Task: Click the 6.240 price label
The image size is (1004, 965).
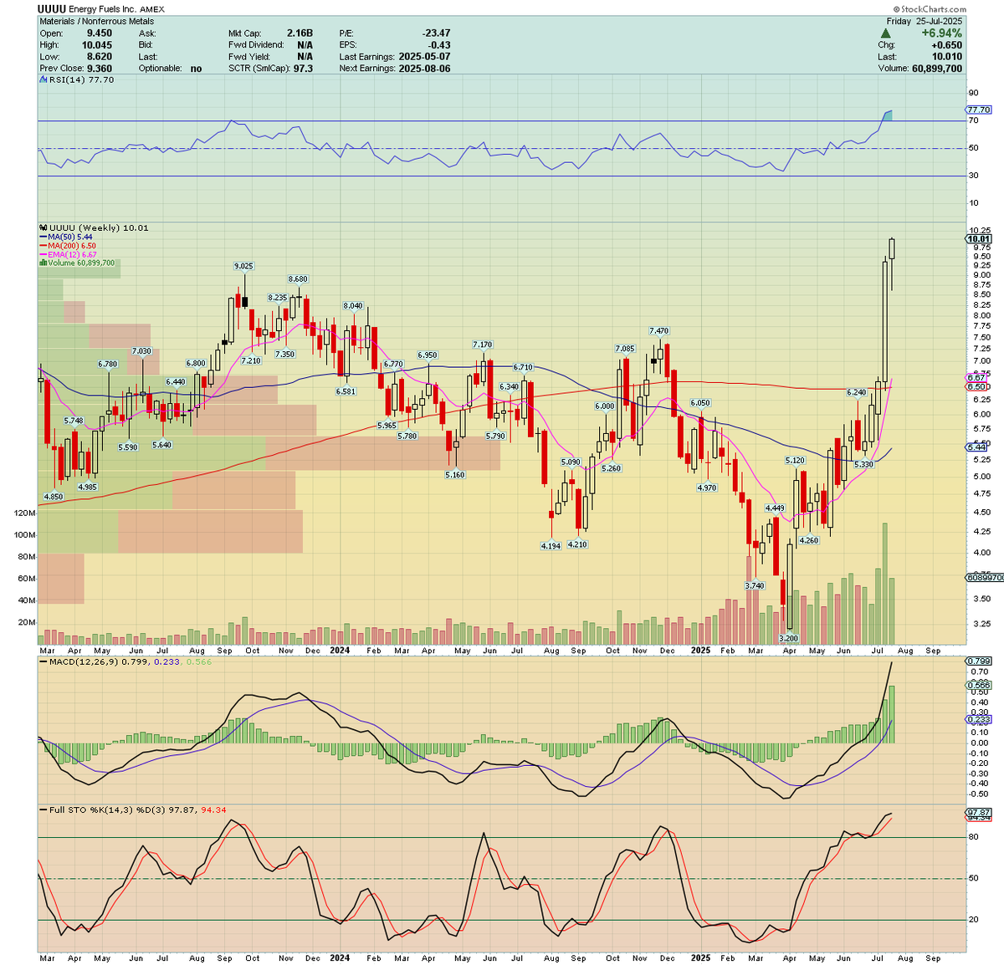Action: pyautogui.click(x=856, y=392)
